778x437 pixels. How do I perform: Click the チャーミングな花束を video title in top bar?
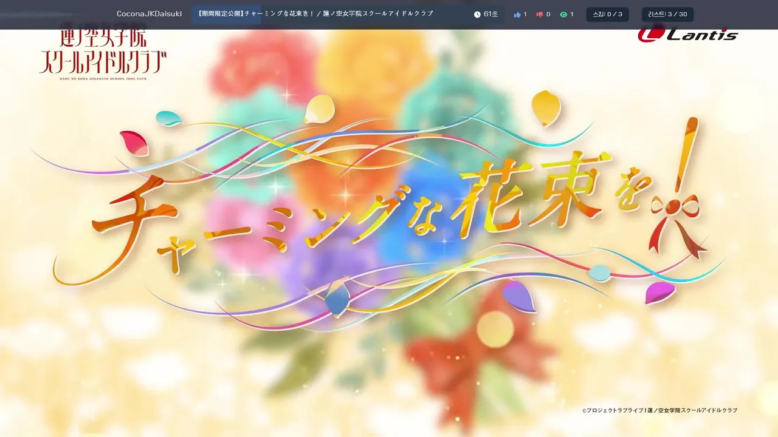pyautogui.click(x=315, y=14)
